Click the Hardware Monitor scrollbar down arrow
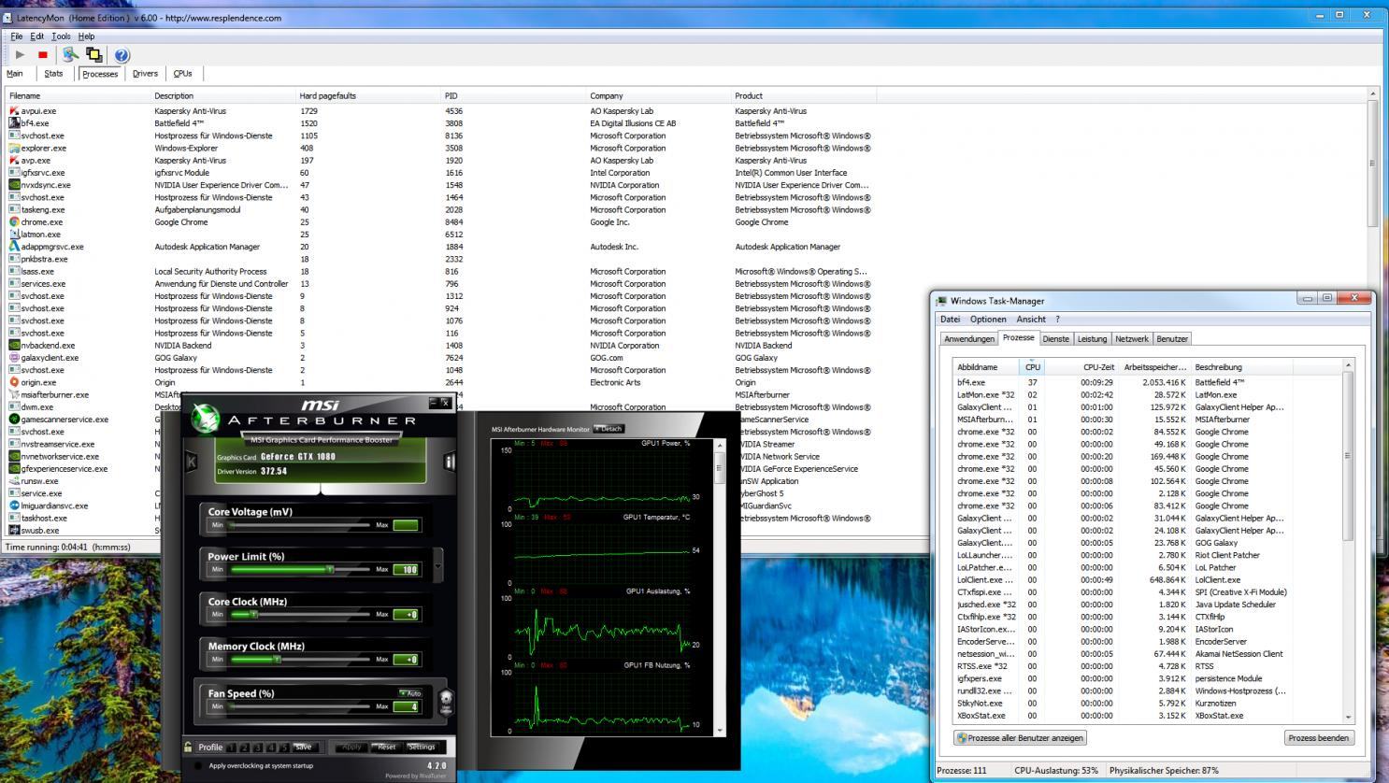This screenshot has width=1389, height=783. 720,731
